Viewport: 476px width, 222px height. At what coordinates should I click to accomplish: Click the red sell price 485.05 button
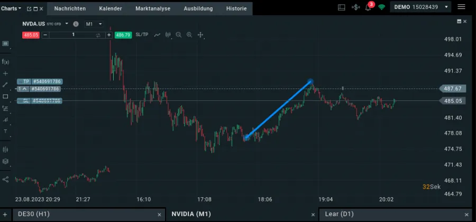(31, 35)
